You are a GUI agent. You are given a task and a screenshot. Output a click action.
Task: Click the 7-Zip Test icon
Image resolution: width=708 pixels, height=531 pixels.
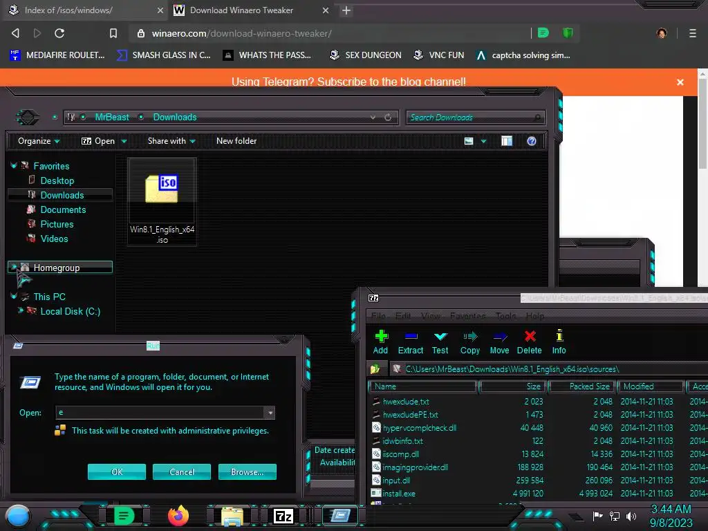click(440, 337)
